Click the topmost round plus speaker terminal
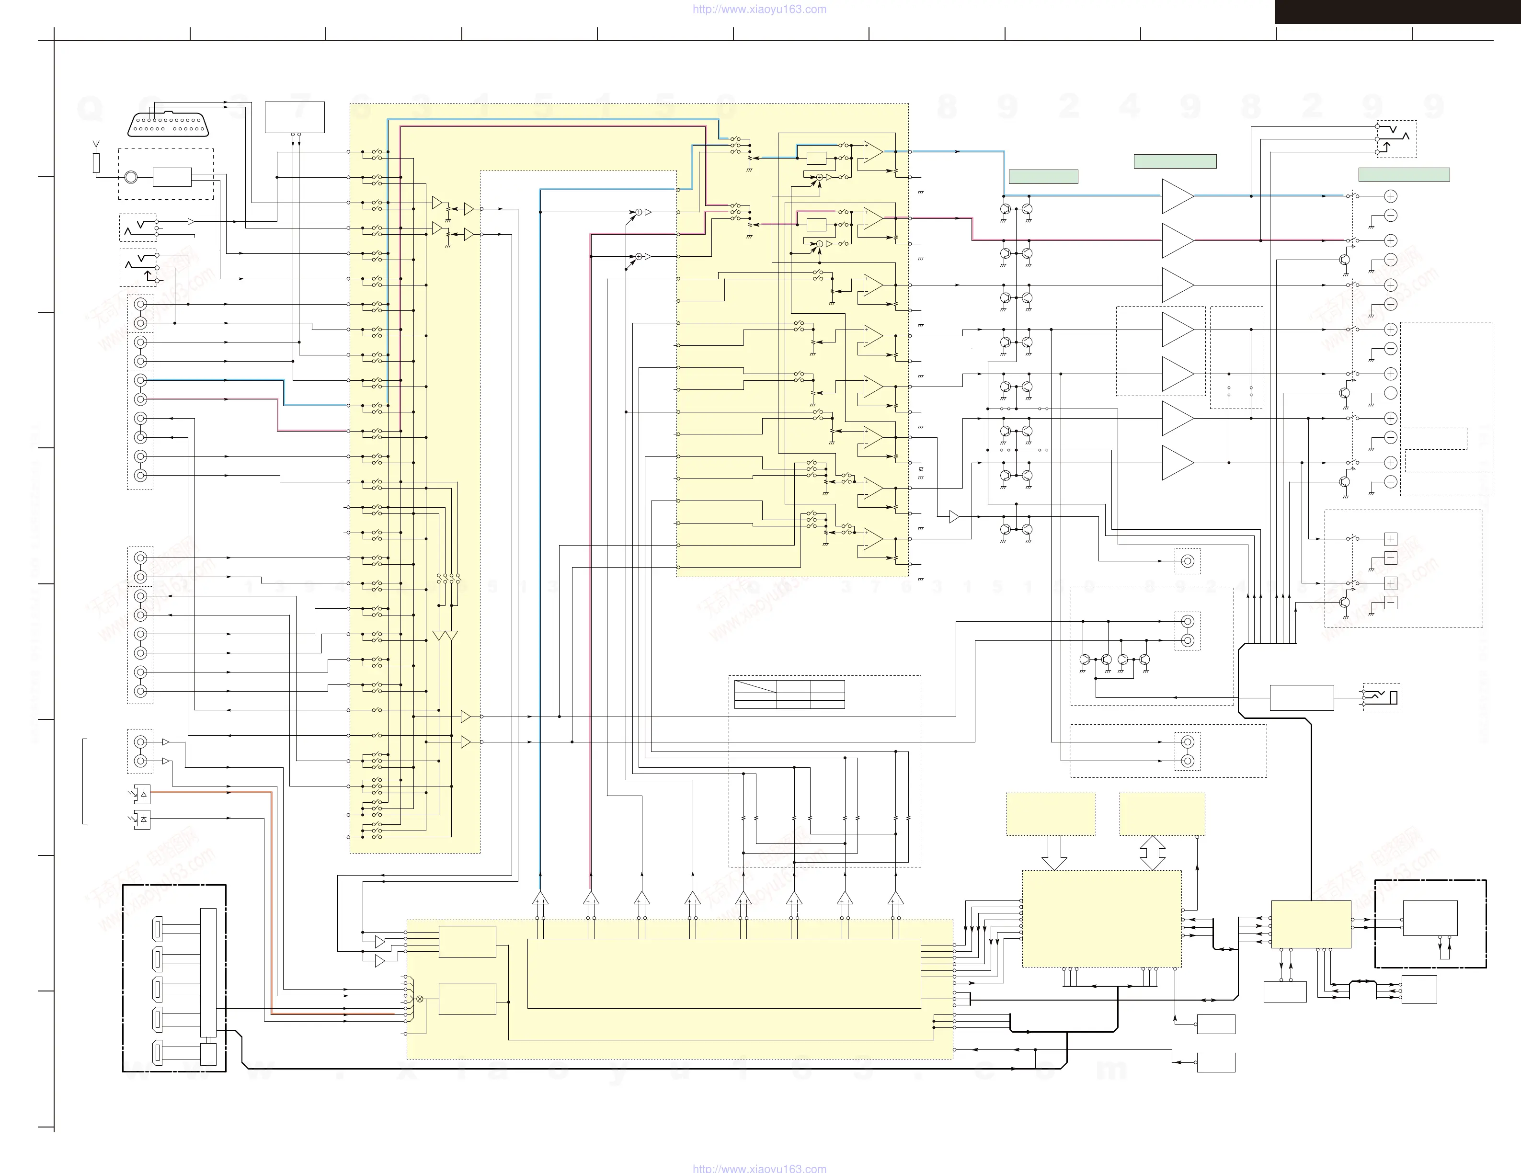The width and height of the screenshot is (1521, 1173). coord(1390,196)
